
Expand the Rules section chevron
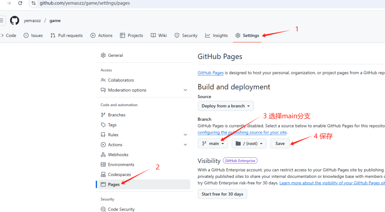tap(185, 135)
